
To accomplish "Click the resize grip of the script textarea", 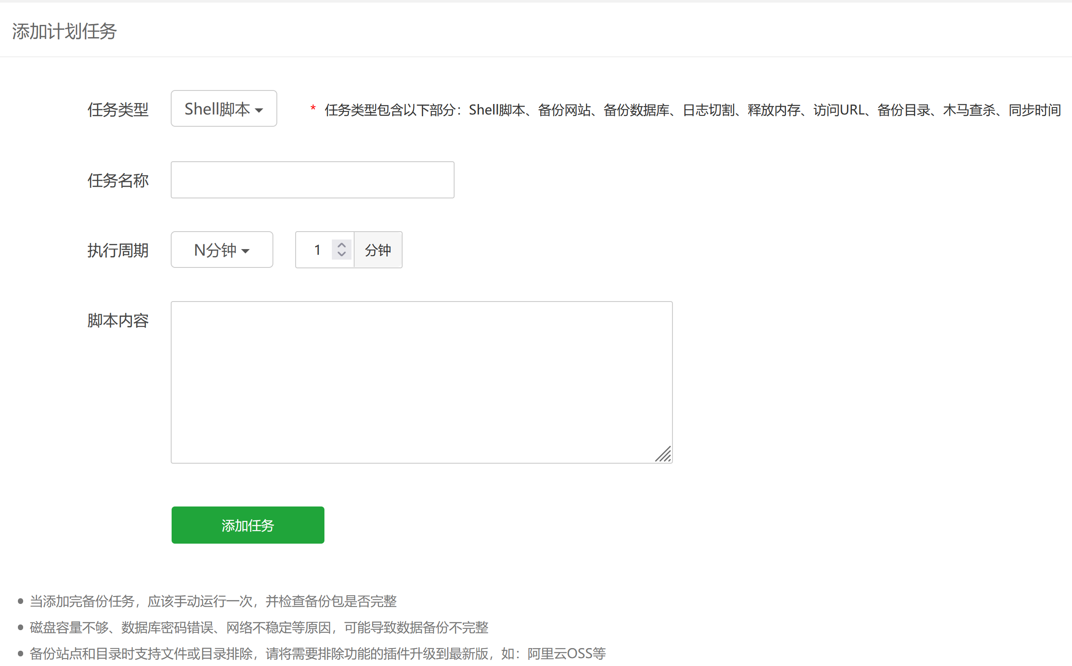I will pyautogui.click(x=665, y=455).
